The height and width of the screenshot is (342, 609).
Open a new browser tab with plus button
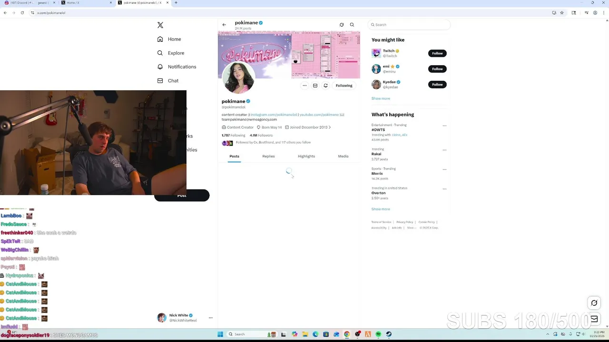click(176, 3)
